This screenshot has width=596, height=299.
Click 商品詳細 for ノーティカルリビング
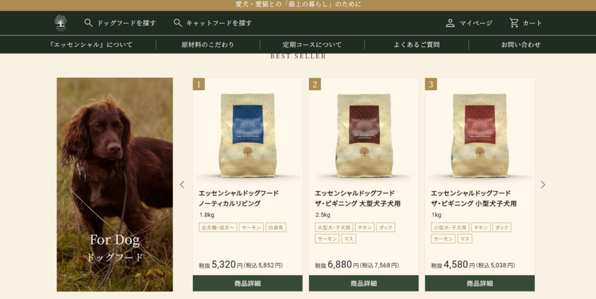247,283
